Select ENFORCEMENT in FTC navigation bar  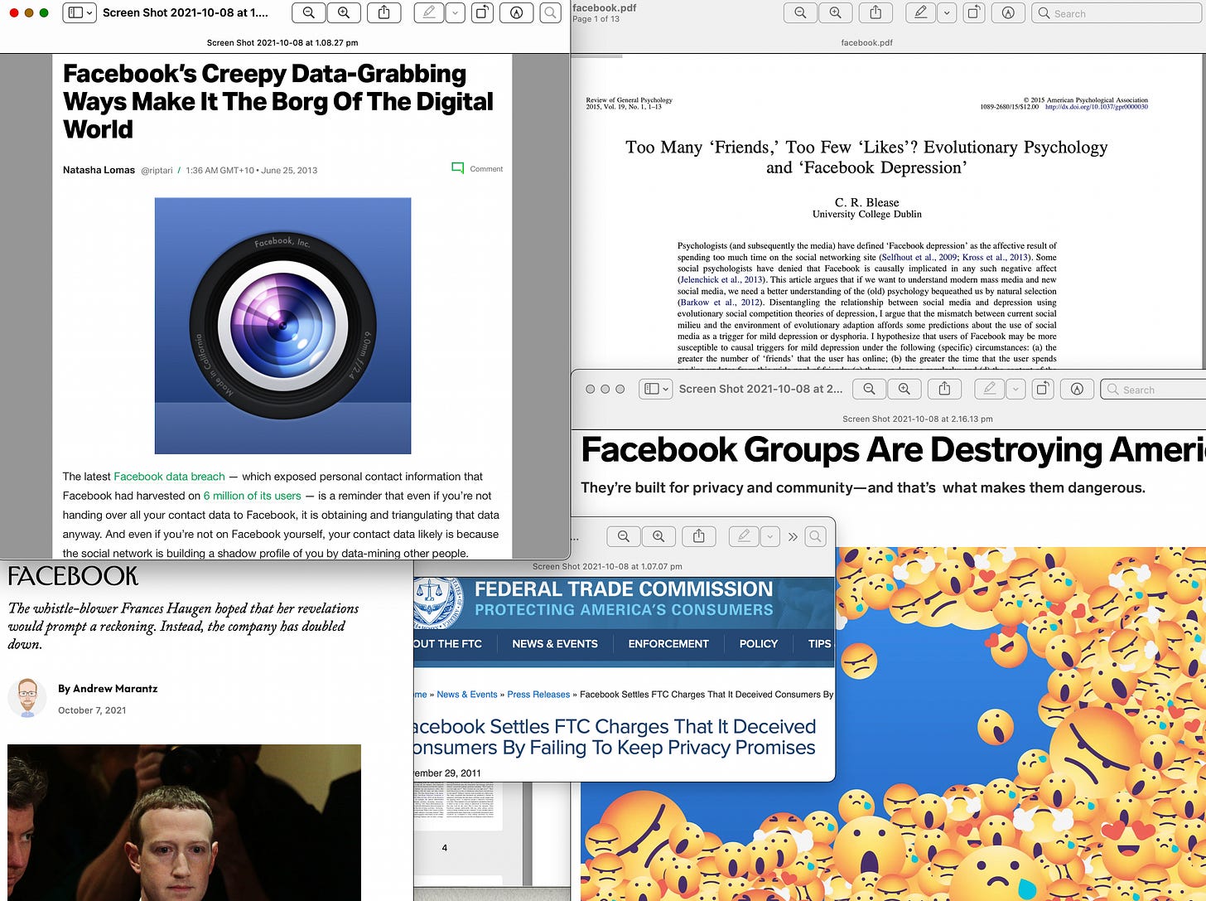[x=668, y=644]
